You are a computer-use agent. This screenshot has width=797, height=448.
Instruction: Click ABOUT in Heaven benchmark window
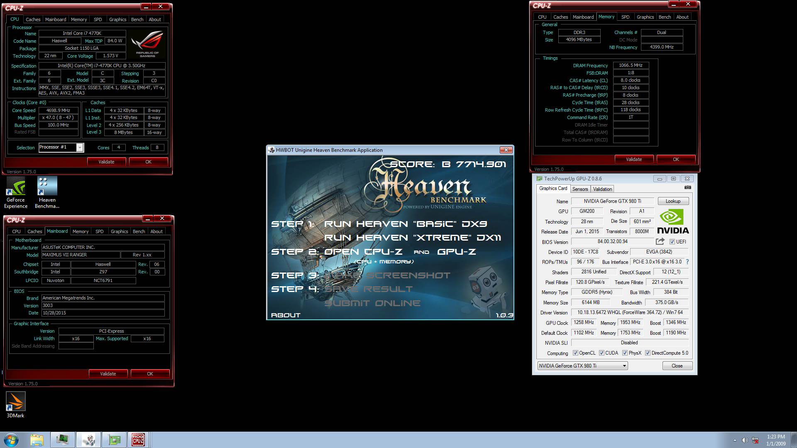point(286,315)
